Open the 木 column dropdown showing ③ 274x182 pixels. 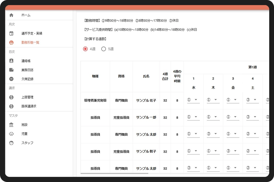(213, 134)
